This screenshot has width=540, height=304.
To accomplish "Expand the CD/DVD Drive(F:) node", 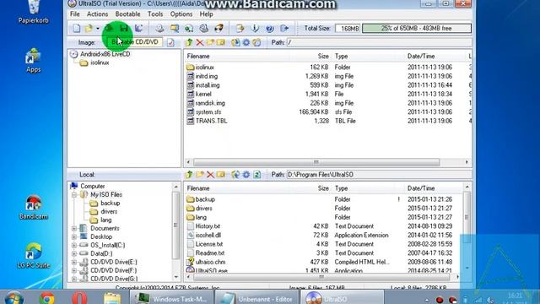I will point(74,270).
